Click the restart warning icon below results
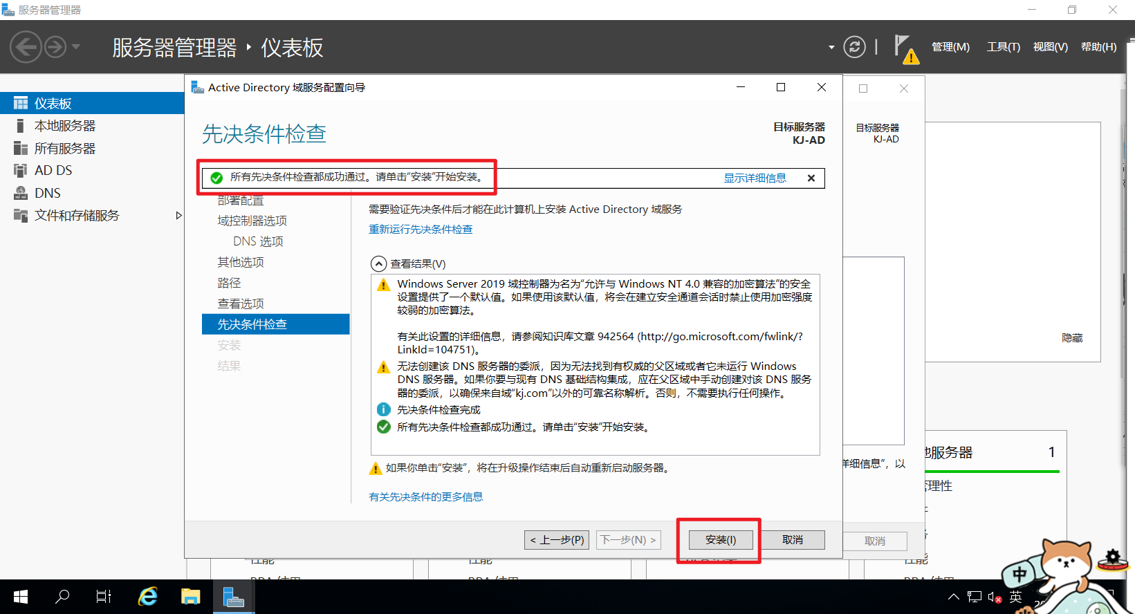The image size is (1135, 614). (x=376, y=469)
